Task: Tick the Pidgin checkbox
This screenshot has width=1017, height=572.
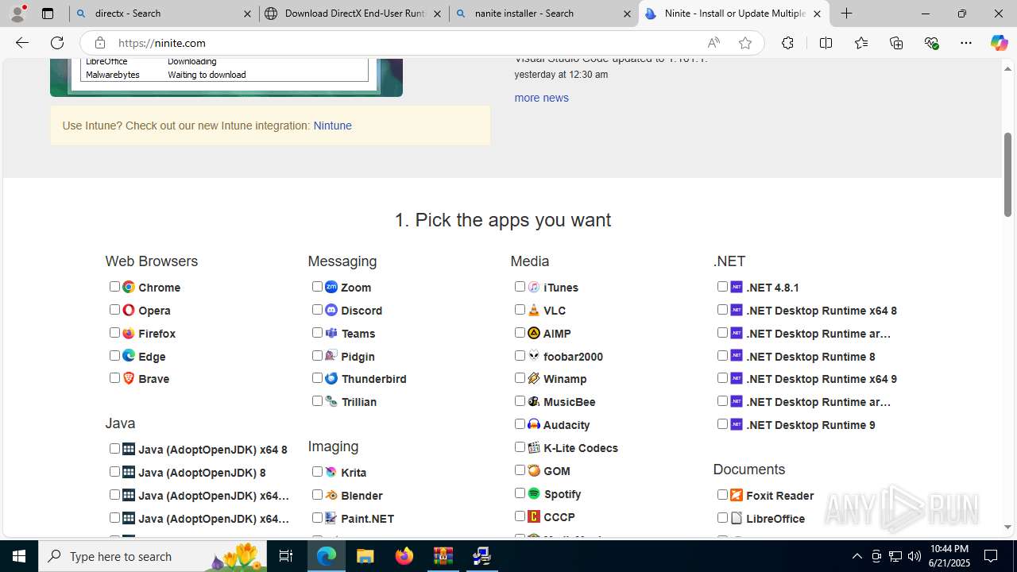Action: 317,355
